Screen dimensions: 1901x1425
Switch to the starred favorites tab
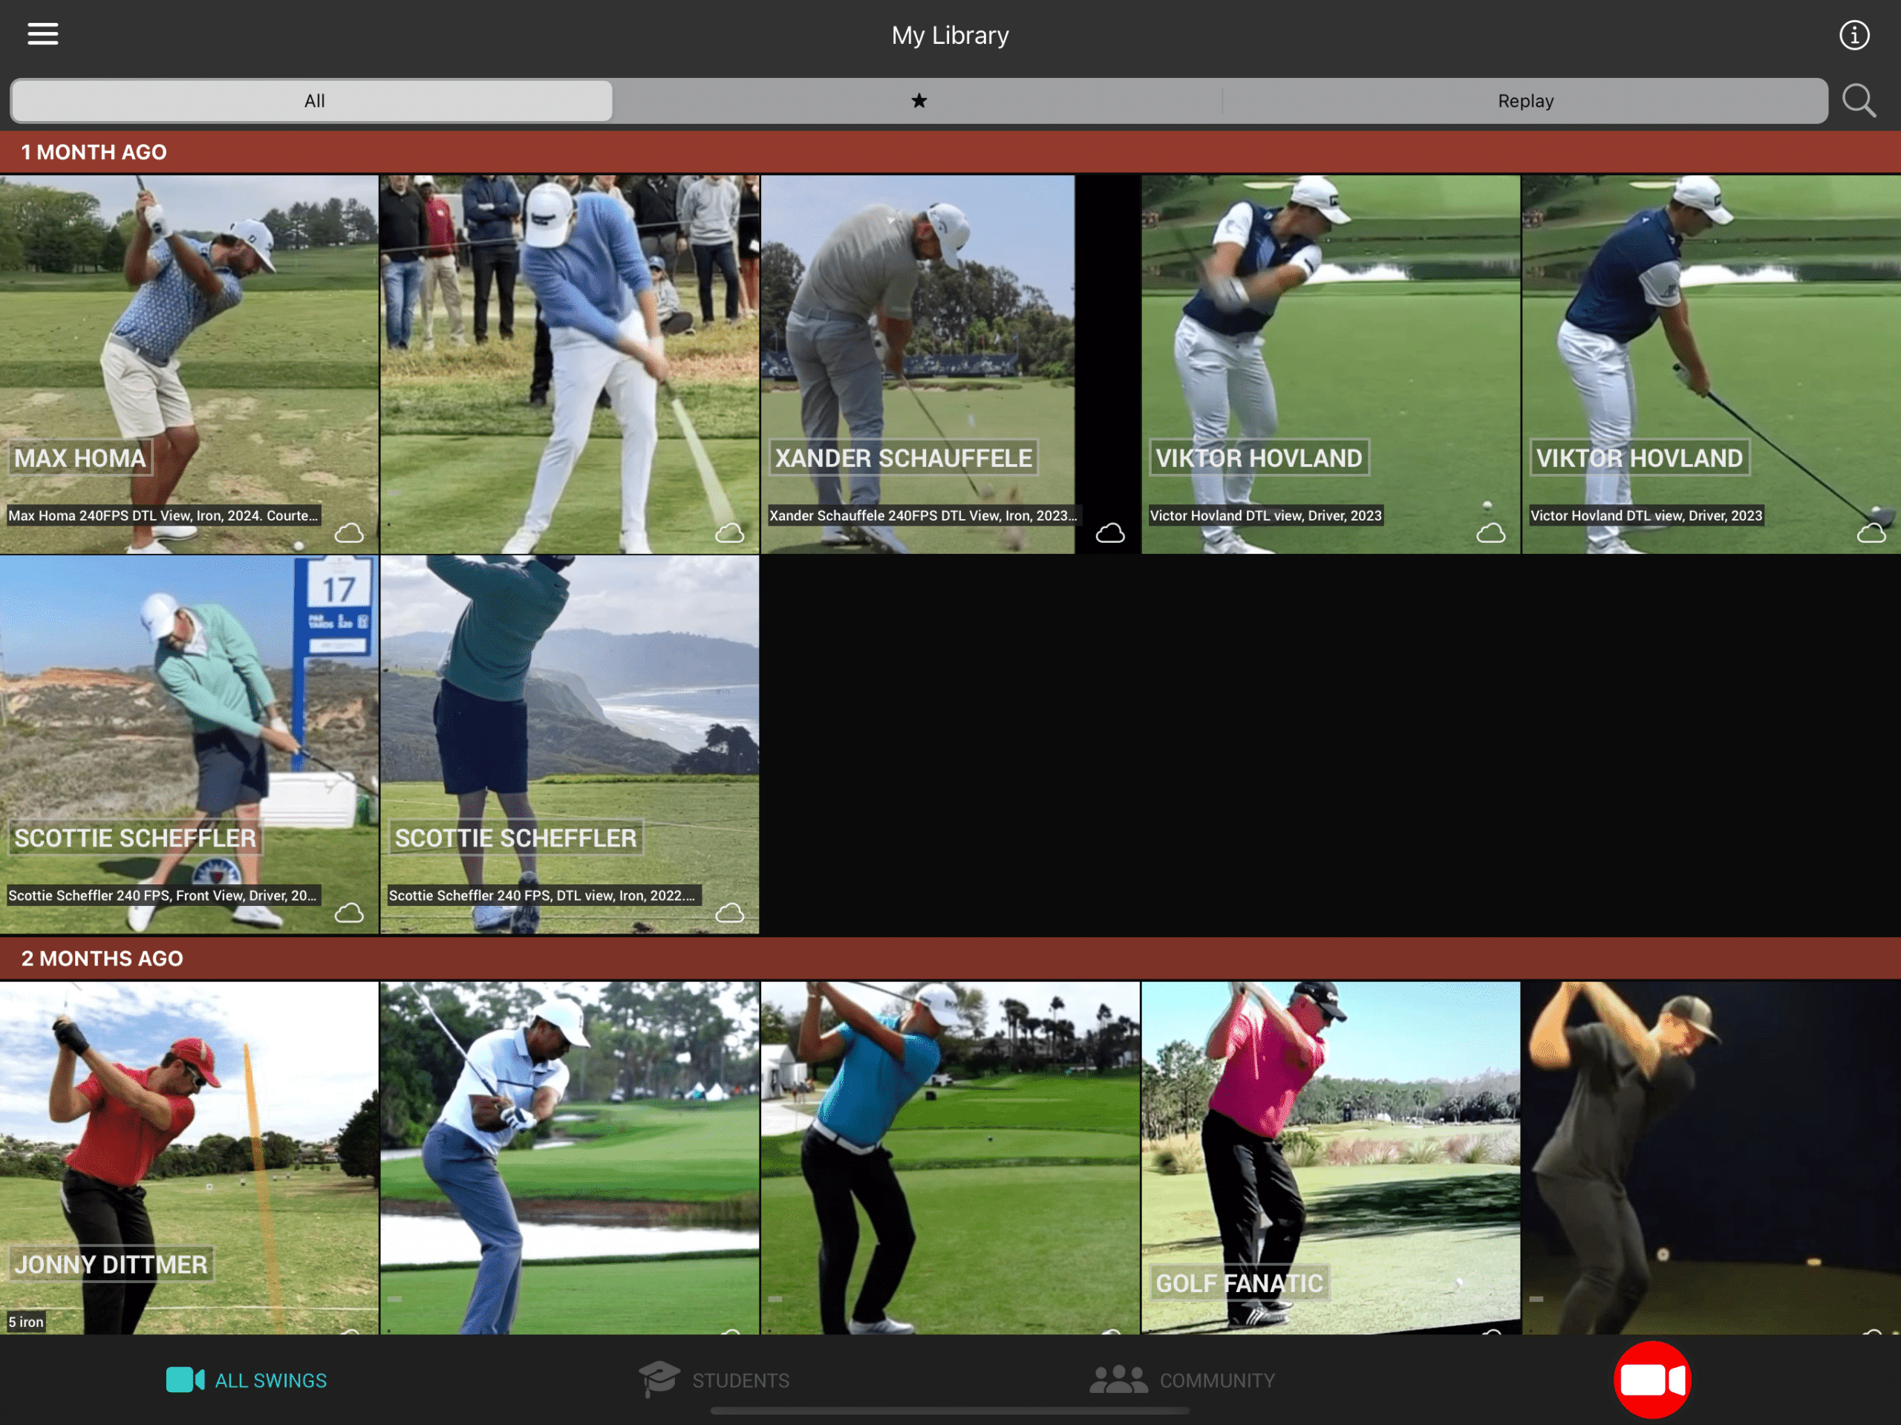(919, 100)
